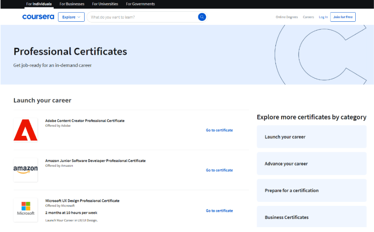Switch to the For Universities tab
The height and width of the screenshot is (232, 374).
coord(105,4)
